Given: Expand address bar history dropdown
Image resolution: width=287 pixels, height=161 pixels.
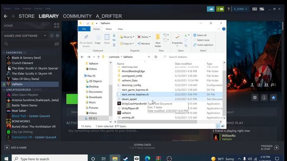Looking at the screenshot, I should pyautogui.click(x=149, y=57).
